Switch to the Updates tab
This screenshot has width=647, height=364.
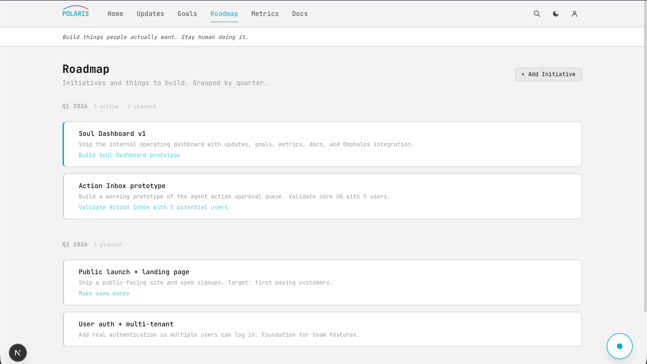click(151, 14)
